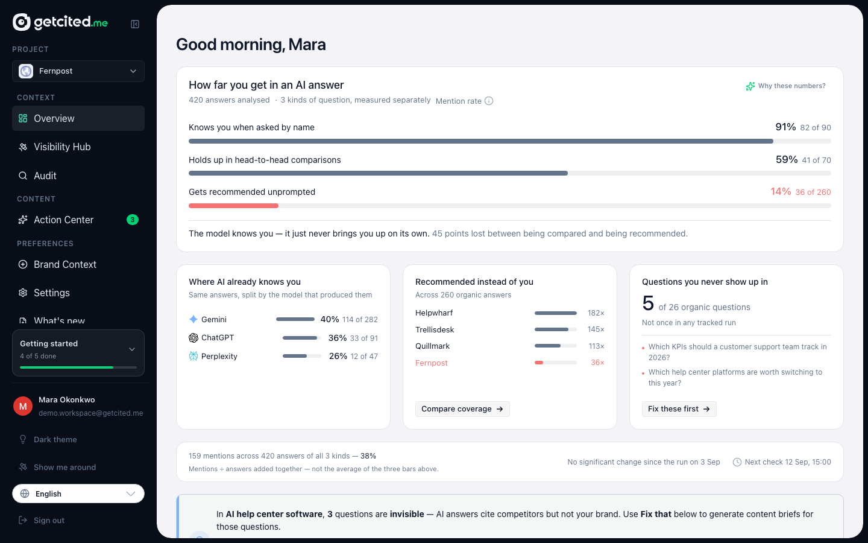Click the Next check 12 Sep, 15:00 text
The width and height of the screenshot is (868, 543).
(788, 462)
